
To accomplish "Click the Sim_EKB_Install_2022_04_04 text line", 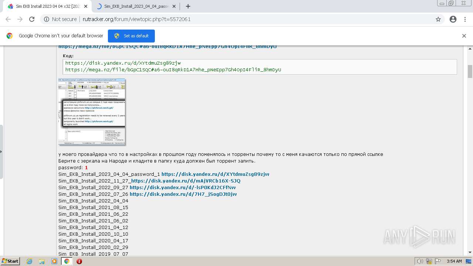I will [93, 201].
